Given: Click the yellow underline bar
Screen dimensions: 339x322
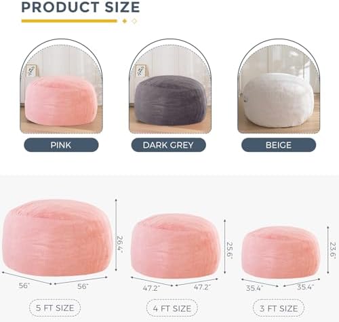Looking at the screenshot, I should 69,21.
